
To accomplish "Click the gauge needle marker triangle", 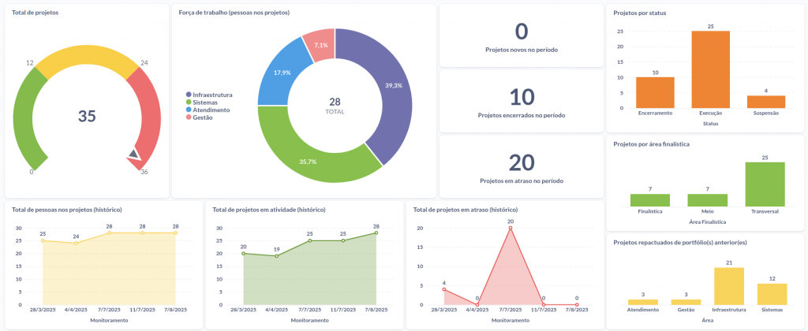I will 133,154.
